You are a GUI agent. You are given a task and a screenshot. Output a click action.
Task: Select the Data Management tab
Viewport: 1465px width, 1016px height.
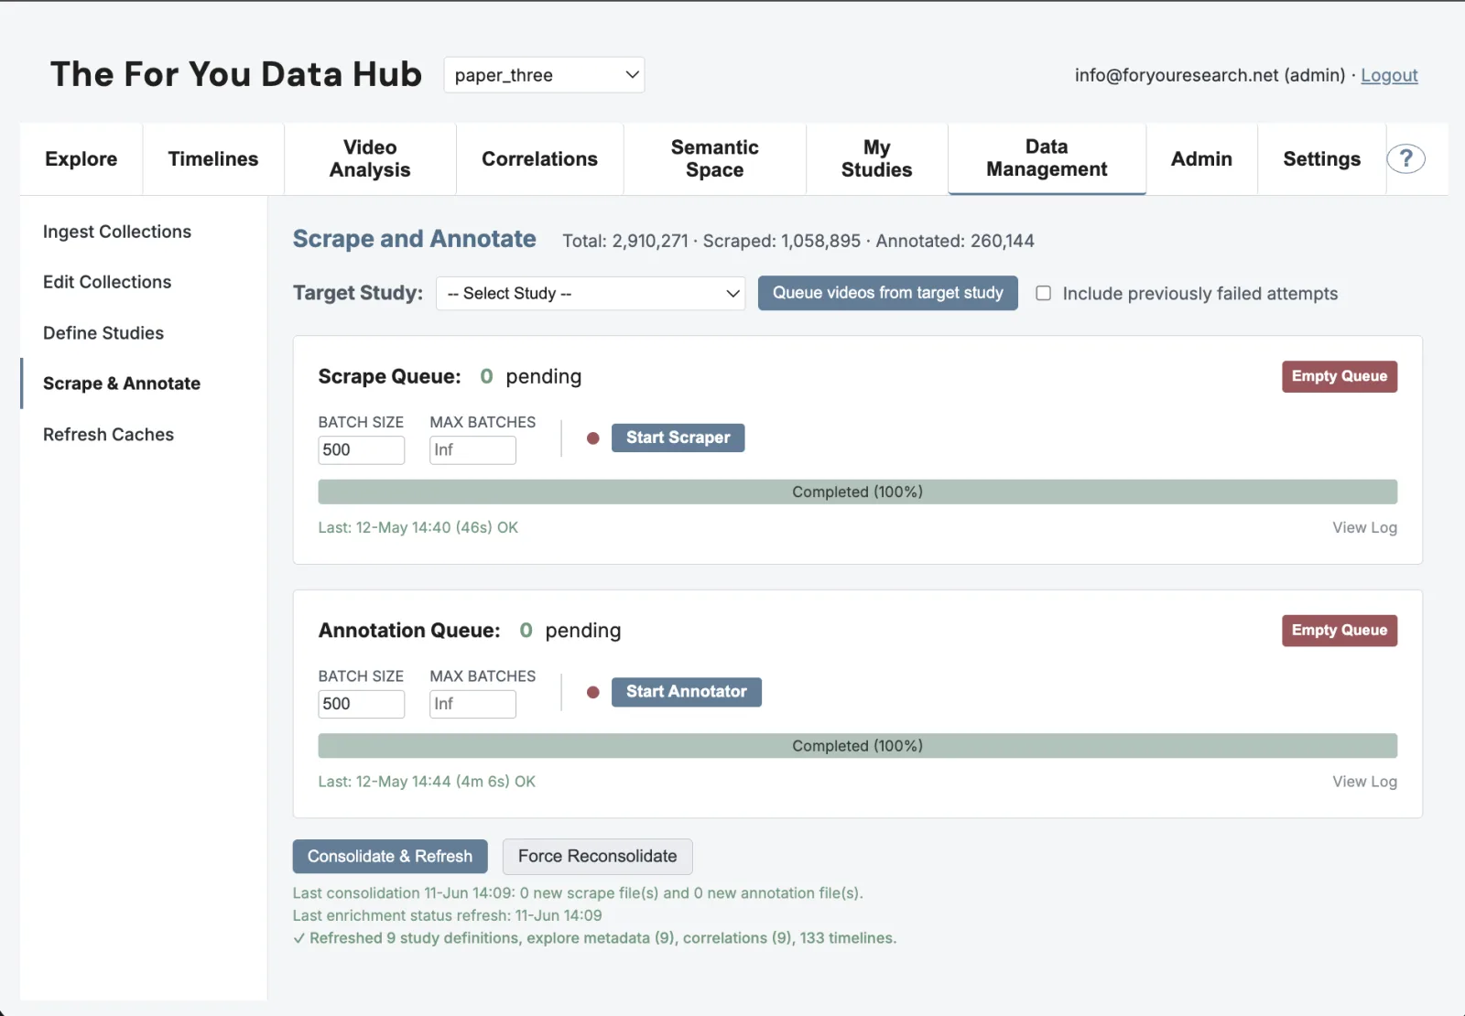click(x=1047, y=159)
